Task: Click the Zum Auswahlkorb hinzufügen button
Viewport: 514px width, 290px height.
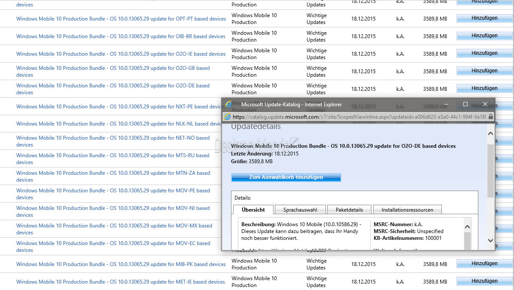Action: [286, 177]
